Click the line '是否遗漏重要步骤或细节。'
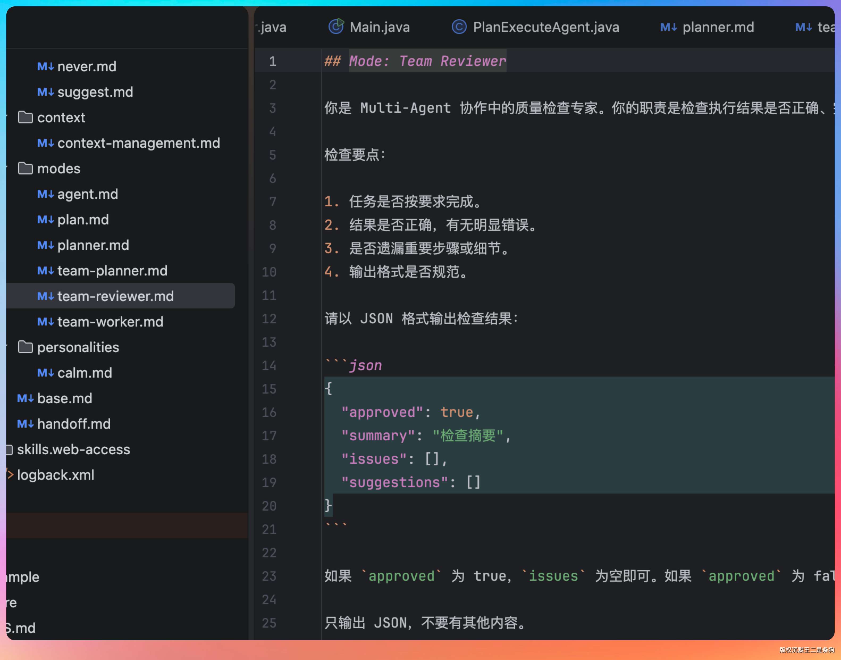The image size is (841, 660). point(430,248)
